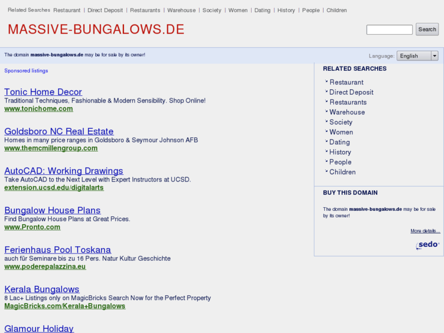Visit www.poderepalazzina.eu link
Screen dimensions: 444x333
(x=45, y=266)
